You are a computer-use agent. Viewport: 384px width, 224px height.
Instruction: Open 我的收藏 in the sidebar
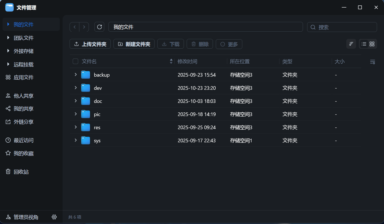coord(23,154)
